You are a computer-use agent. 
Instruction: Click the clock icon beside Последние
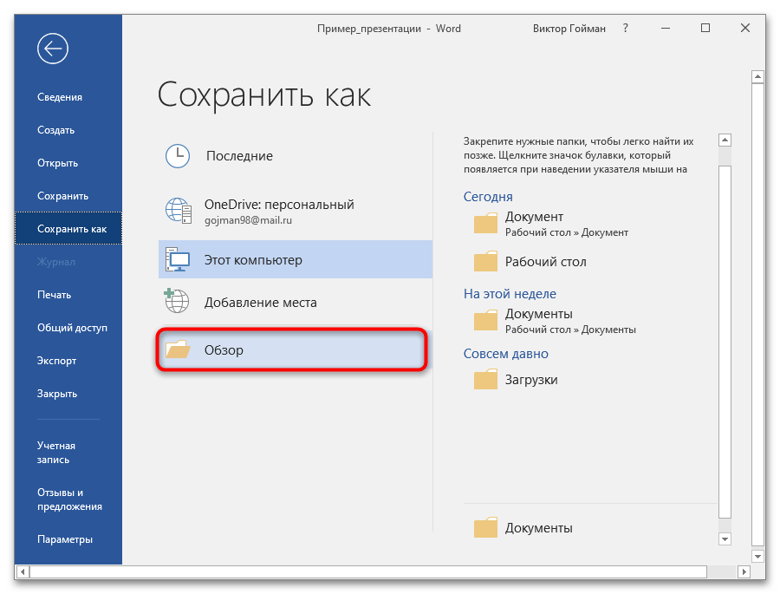pos(178,156)
